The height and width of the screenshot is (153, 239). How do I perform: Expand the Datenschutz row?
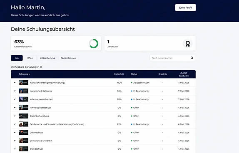click(15, 133)
